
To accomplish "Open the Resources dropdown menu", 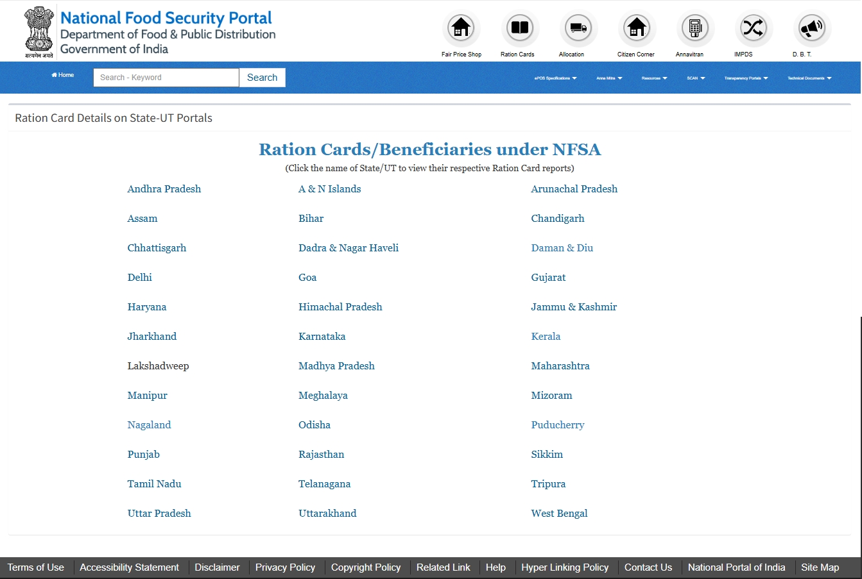I will tap(654, 78).
